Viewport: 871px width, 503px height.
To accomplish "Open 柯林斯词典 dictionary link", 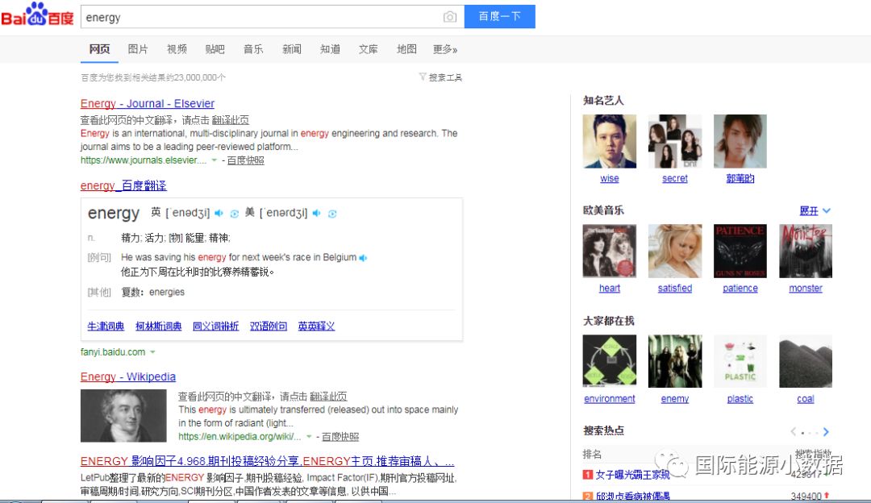I will click(158, 326).
